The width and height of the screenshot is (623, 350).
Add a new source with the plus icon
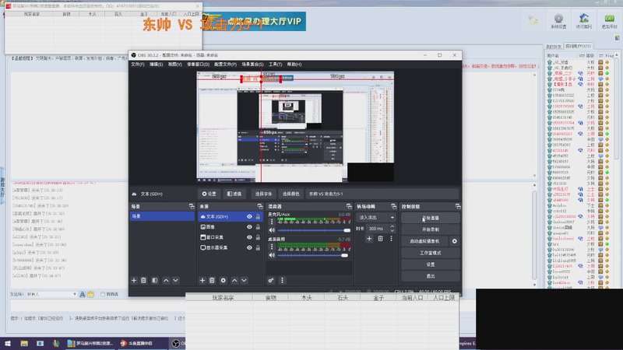point(202,281)
